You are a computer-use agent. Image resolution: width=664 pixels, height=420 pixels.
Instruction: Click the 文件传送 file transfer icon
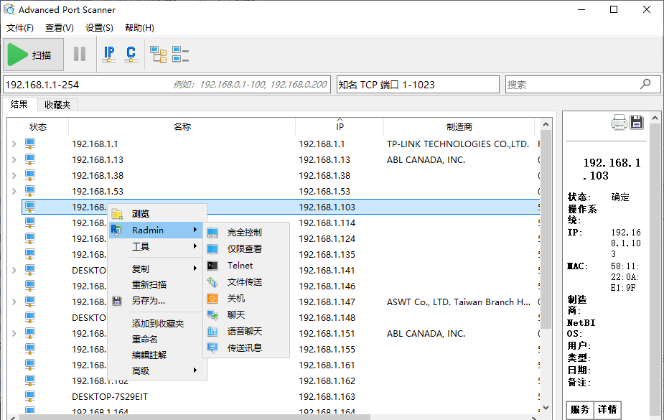coord(212,282)
